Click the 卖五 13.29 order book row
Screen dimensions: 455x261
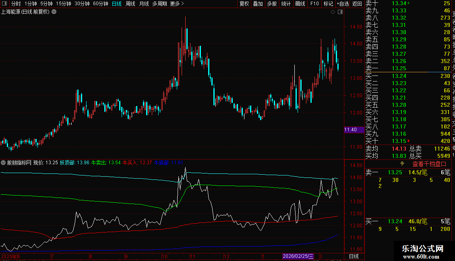click(x=408, y=39)
